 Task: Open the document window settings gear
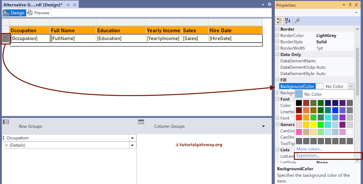pos(269,4)
